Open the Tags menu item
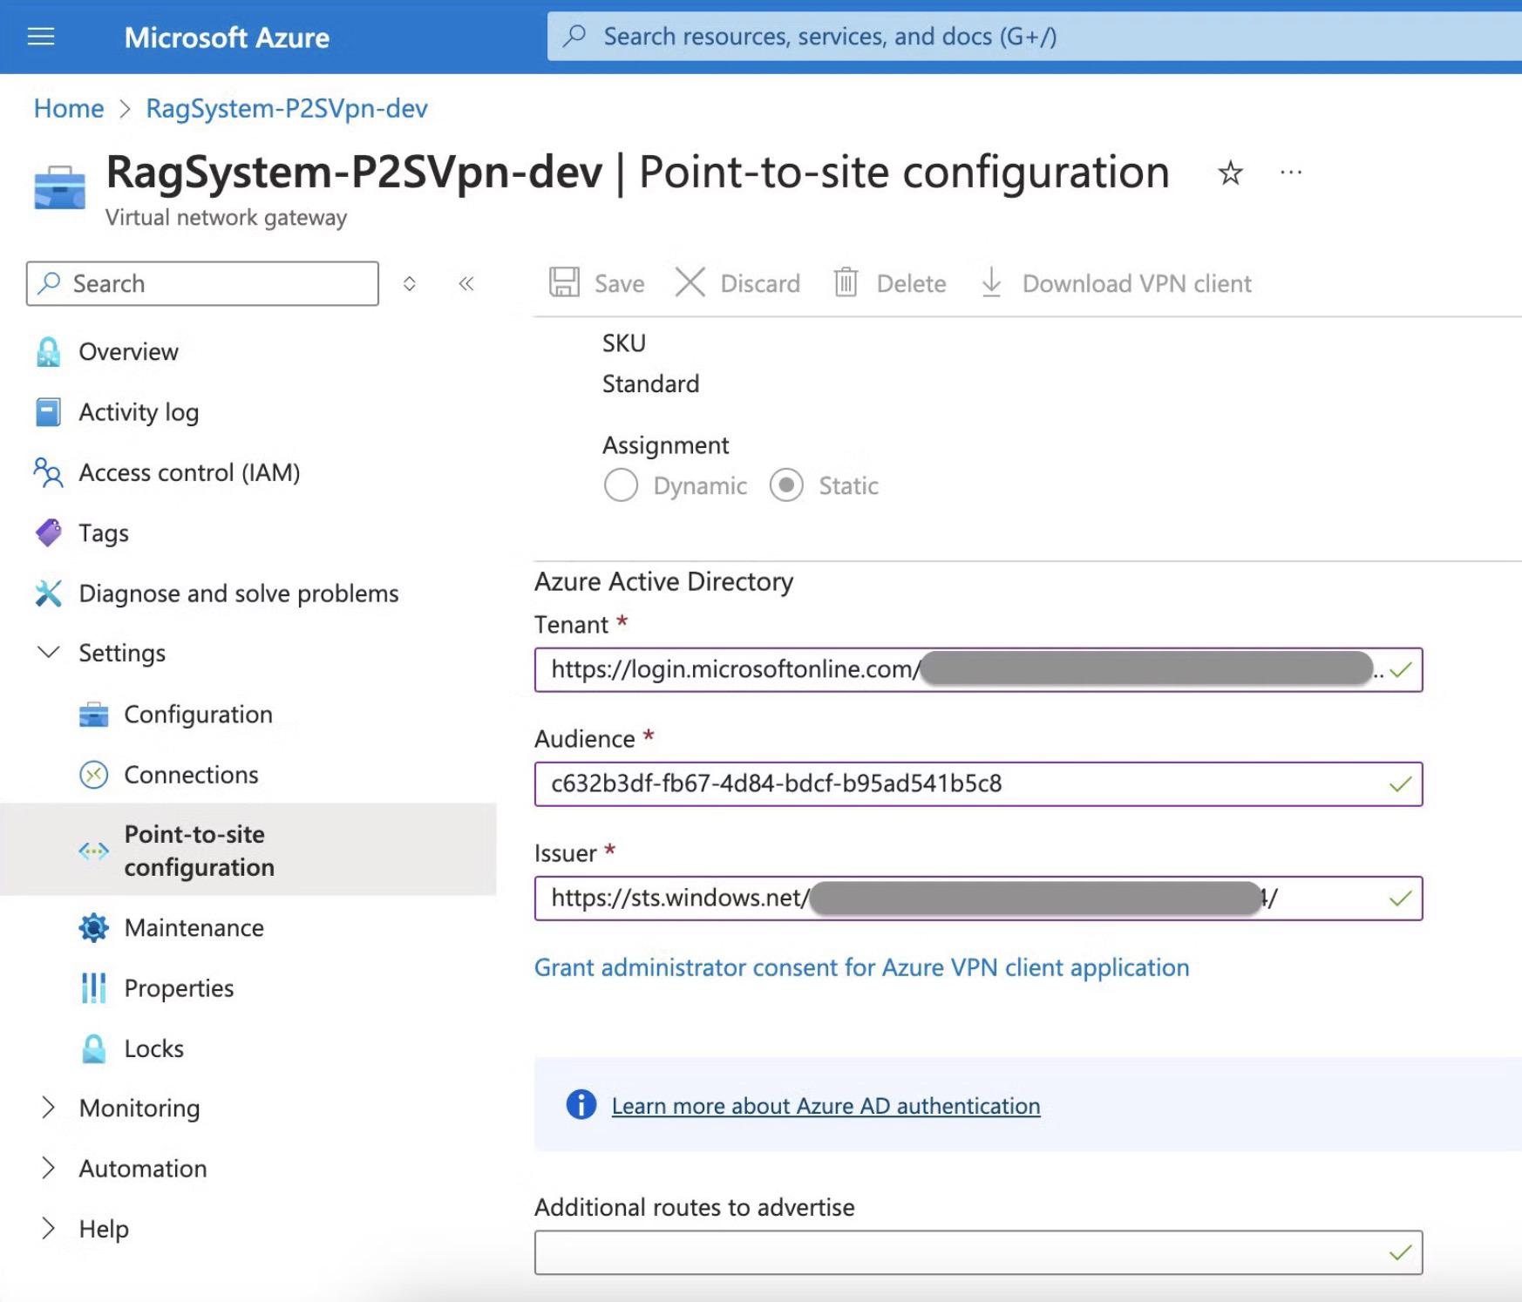Screen dimensions: 1522x1302 click(104, 532)
